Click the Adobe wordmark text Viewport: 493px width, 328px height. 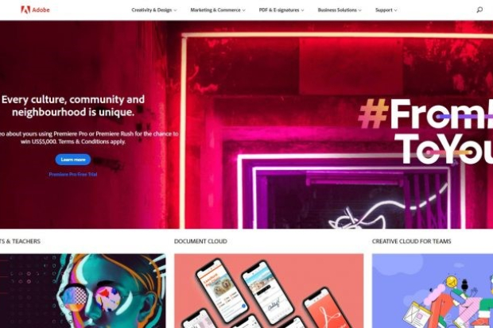[41, 10]
